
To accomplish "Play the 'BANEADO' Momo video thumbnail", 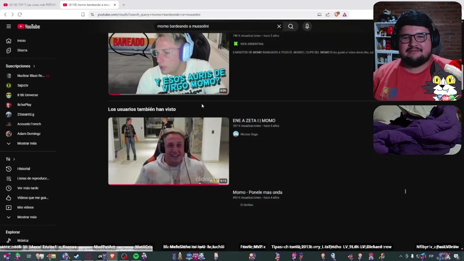I will click(x=169, y=64).
